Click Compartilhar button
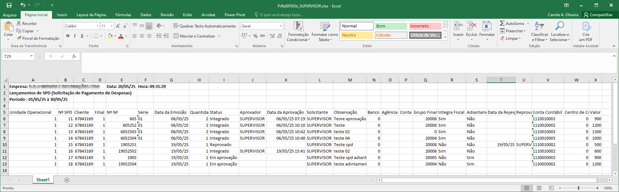Viewport: 619px width, 192px height. coord(598,15)
